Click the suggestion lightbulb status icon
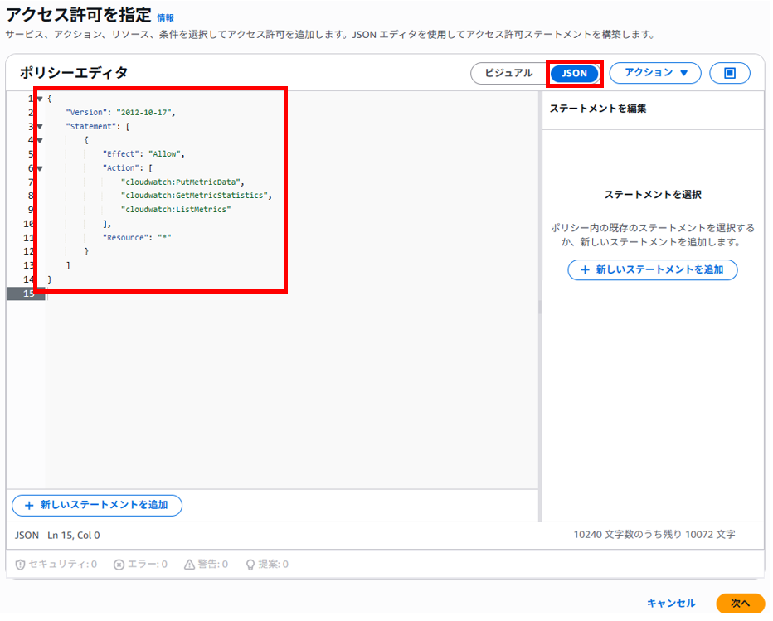 pyautogui.click(x=250, y=565)
